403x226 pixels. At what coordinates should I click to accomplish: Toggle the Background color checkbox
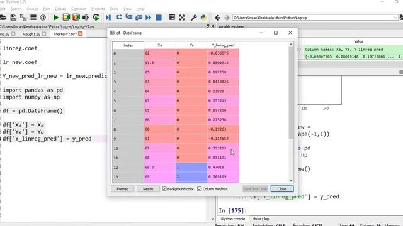point(164,189)
